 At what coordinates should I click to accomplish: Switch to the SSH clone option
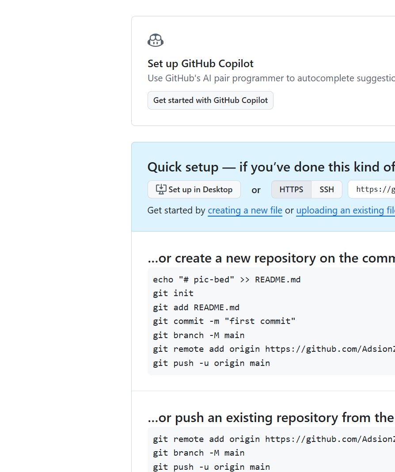pos(327,189)
